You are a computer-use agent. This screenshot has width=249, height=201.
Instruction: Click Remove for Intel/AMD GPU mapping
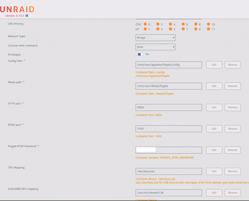click(x=233, y=193)
